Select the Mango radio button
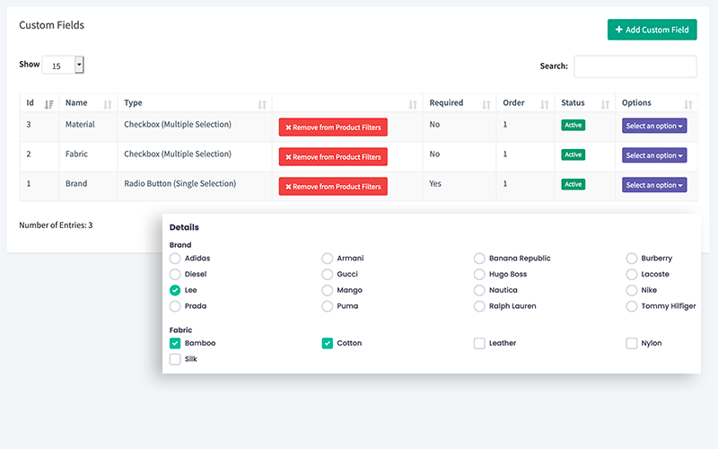718x449 pixels. 327,290
